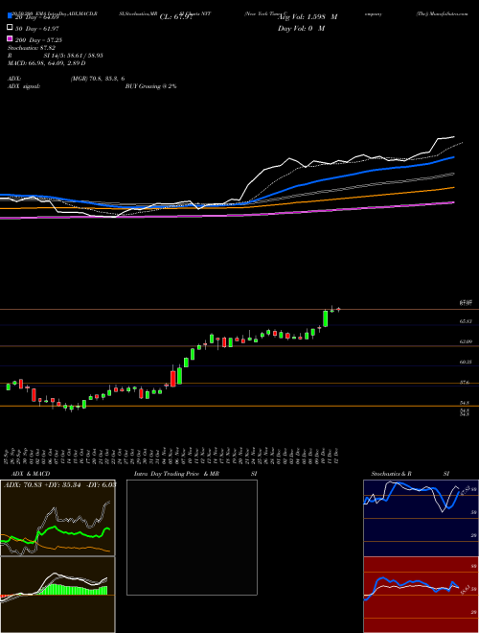The height and width of the screenshot is (633, 479).
Task: Click the magenta 200 Day EMA legend swatch
Action: point(10,38)
